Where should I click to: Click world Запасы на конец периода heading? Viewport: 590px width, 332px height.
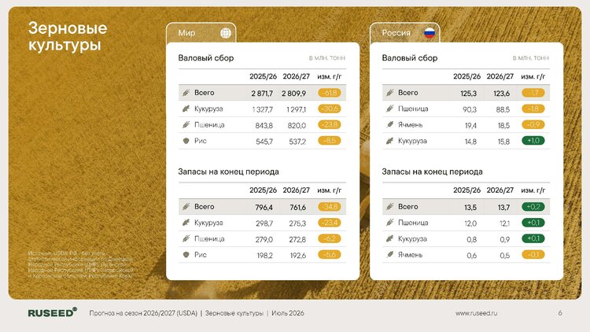pos(228,172)
